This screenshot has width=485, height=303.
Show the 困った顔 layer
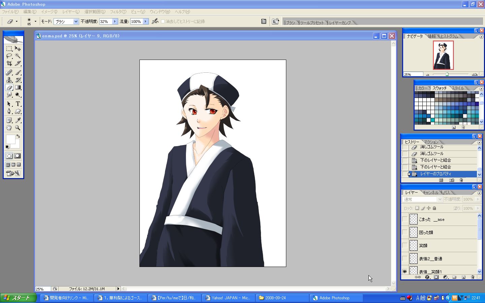pos(405,232)
